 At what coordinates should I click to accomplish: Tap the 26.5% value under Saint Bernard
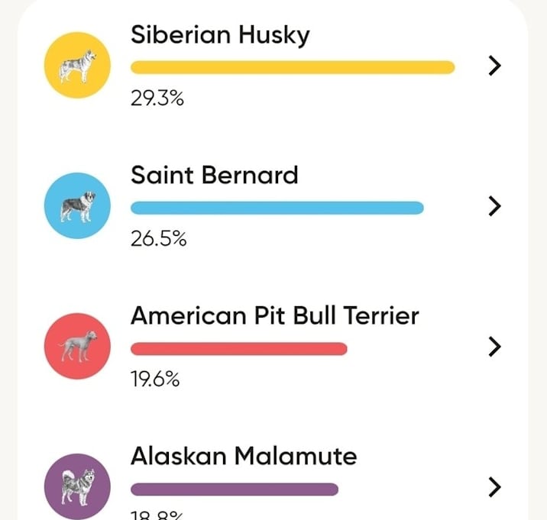(x=159, y=239)
